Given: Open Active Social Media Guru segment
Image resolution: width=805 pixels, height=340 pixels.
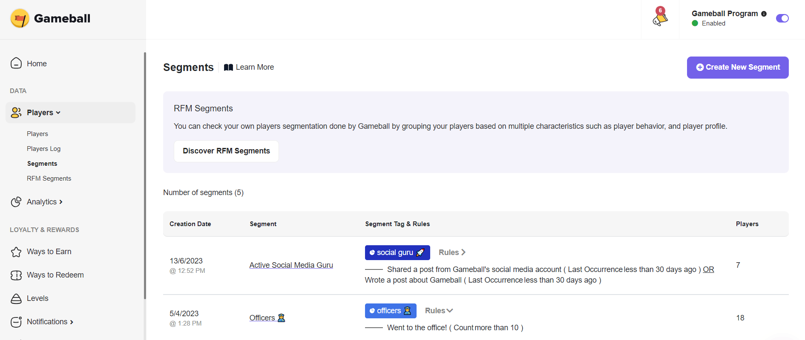Looking at the screenshot, I should coord(291,265).
